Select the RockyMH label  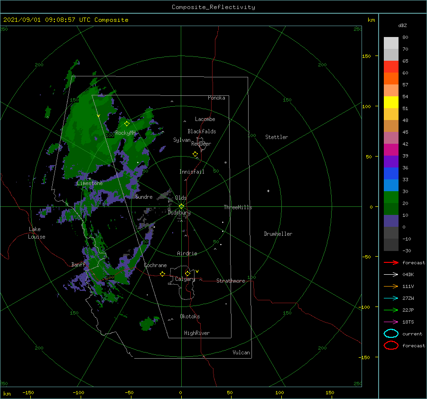click(x=125, y=133)
